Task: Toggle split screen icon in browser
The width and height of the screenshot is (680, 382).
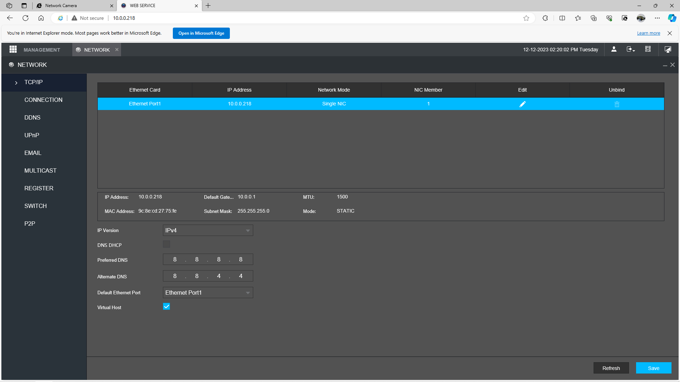Action: click(562, 18)
